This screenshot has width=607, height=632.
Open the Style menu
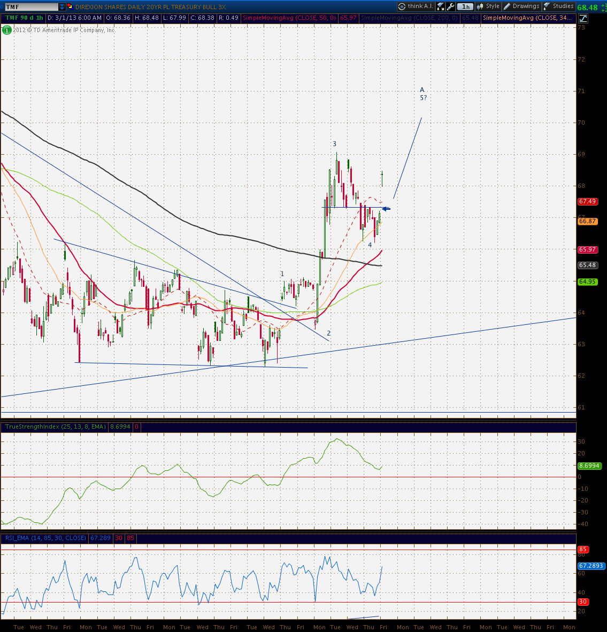[x=488, y=6]
